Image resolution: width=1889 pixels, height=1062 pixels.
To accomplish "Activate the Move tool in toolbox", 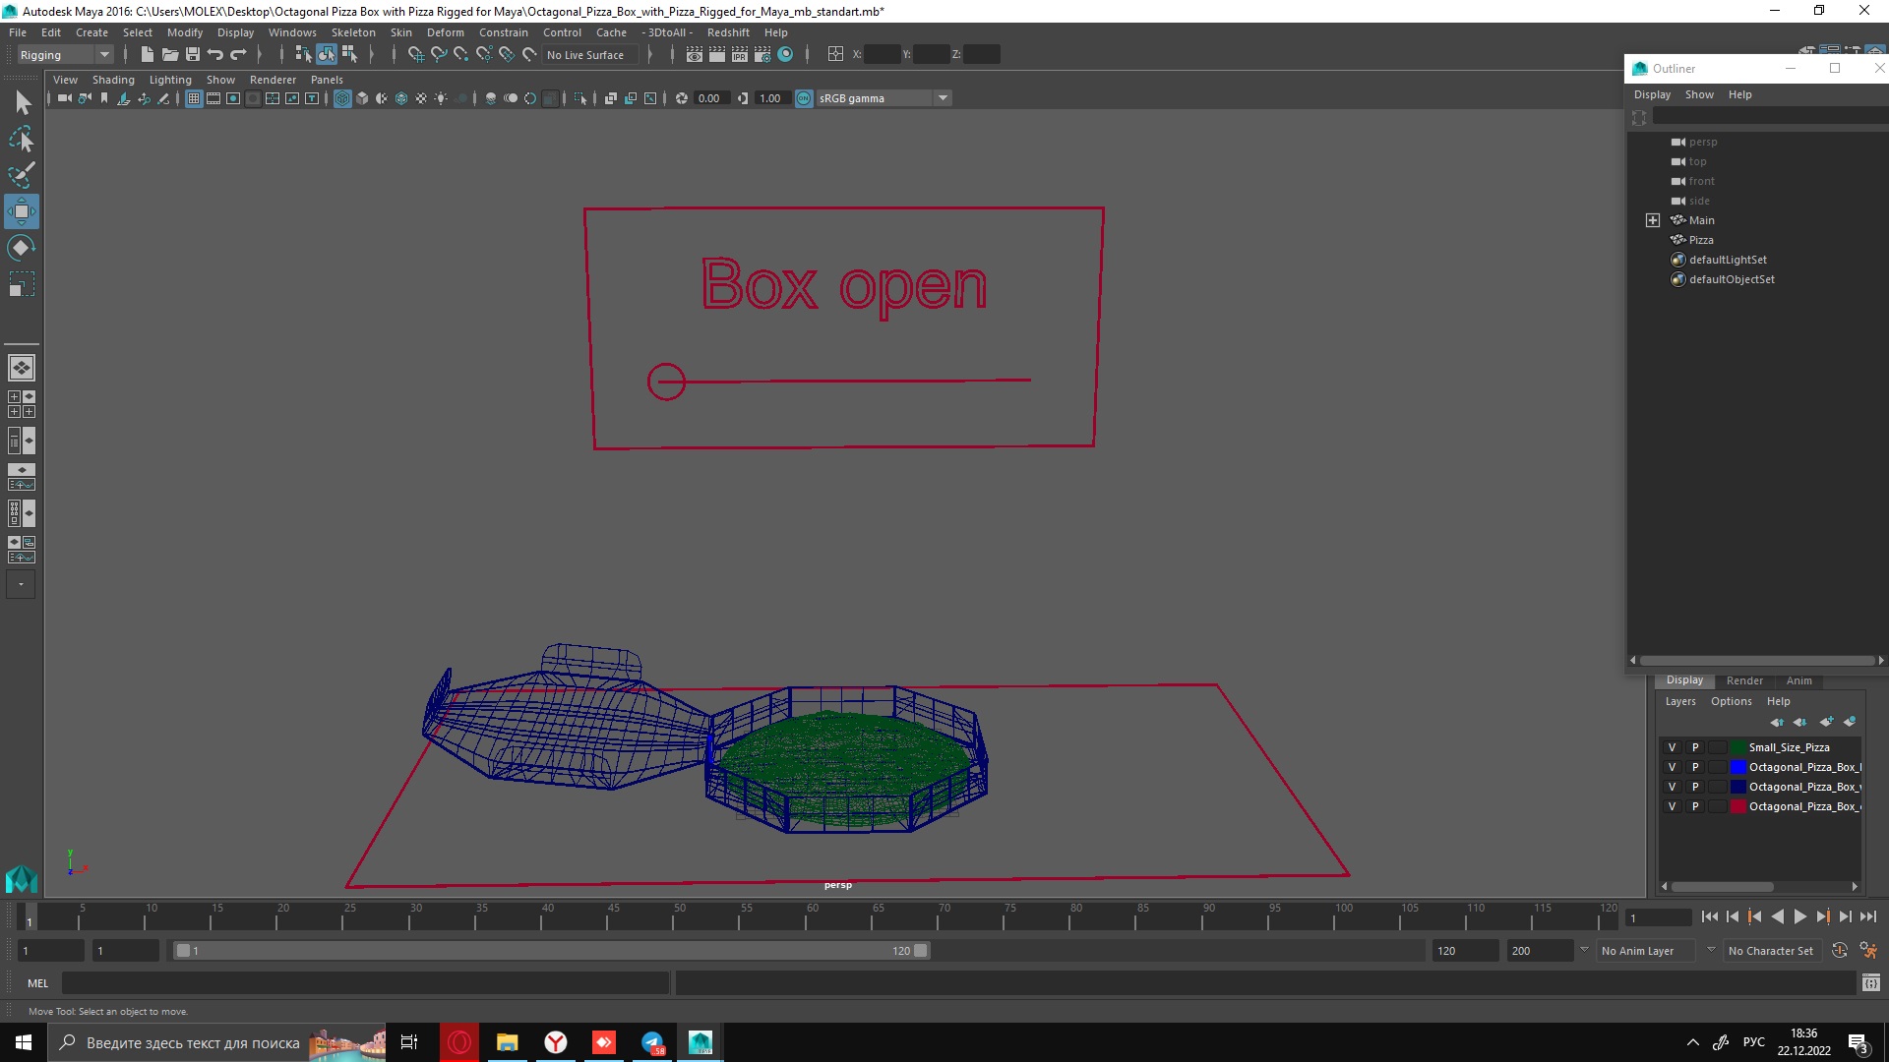I will point(22,211).
